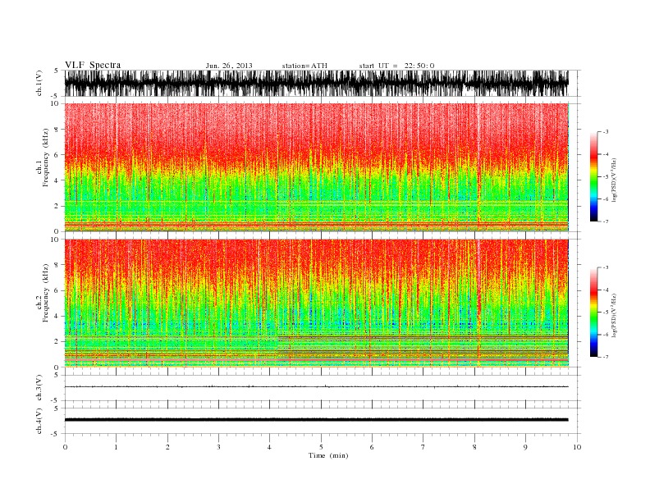Image resolution: width=650 pixels, height=502 pixels.
Task: Click the "VLF Spectra" plot title
Action: 93,65
